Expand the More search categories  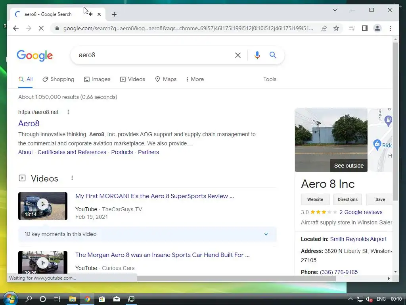pos(195,79)
